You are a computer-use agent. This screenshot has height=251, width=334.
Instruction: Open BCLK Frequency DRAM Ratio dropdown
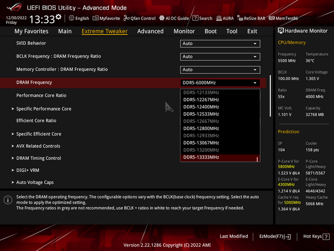click(220, 56)
